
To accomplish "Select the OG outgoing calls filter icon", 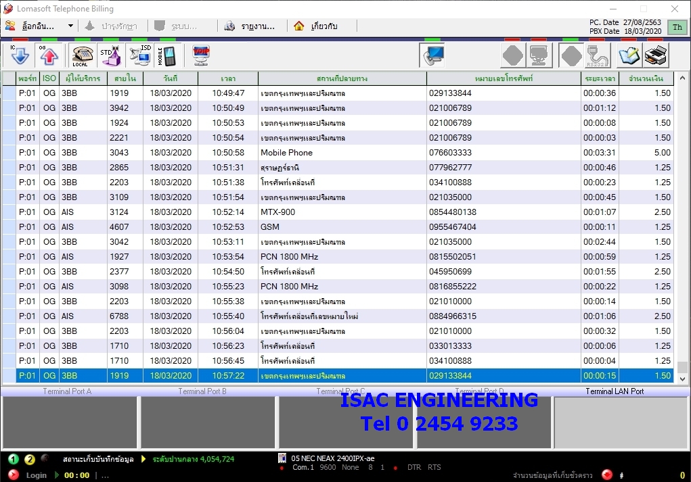I will click(49, 55).
